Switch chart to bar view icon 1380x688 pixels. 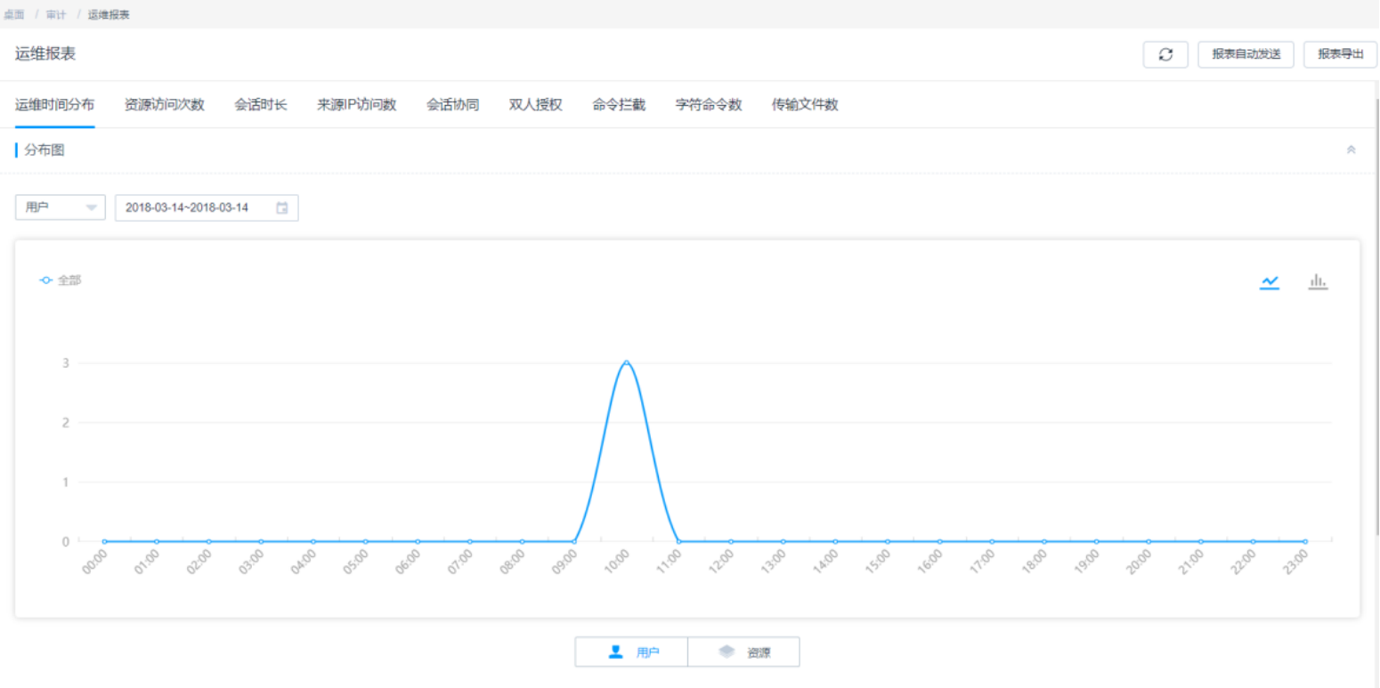[x=1318, y=282]
